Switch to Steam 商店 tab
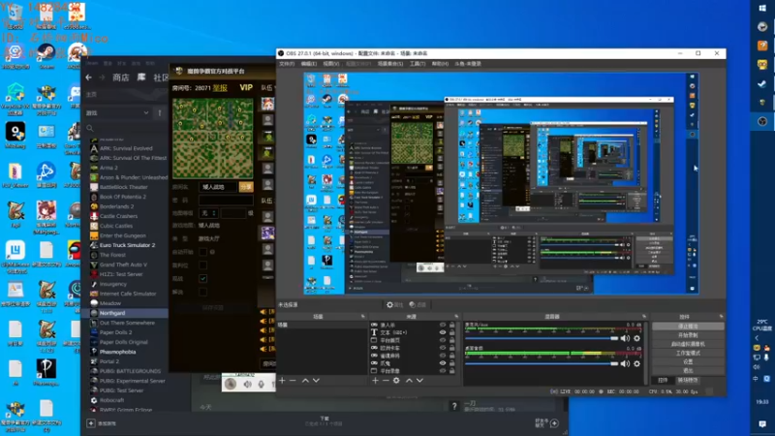This screenshot has width=775, height=436. [121, 78]
